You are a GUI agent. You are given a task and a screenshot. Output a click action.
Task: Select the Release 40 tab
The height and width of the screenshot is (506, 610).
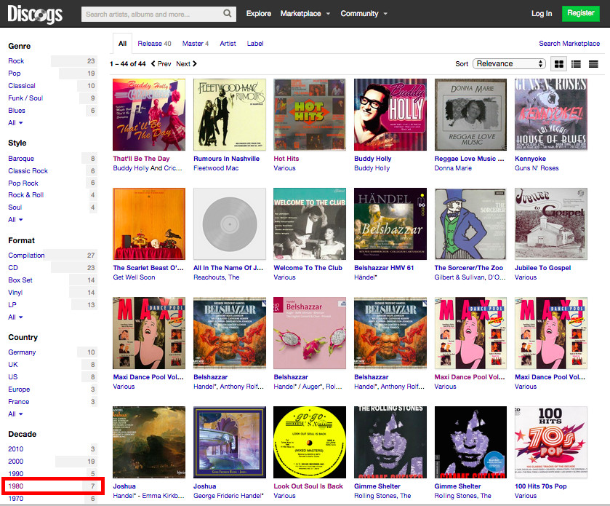[x=154, y=44]
